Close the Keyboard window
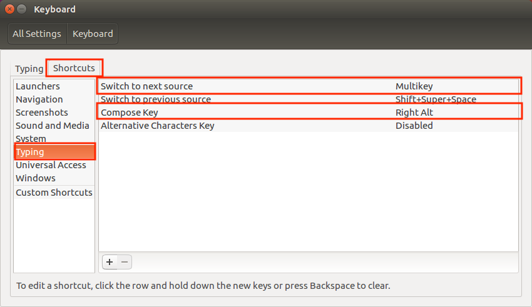 click(10, 9)
